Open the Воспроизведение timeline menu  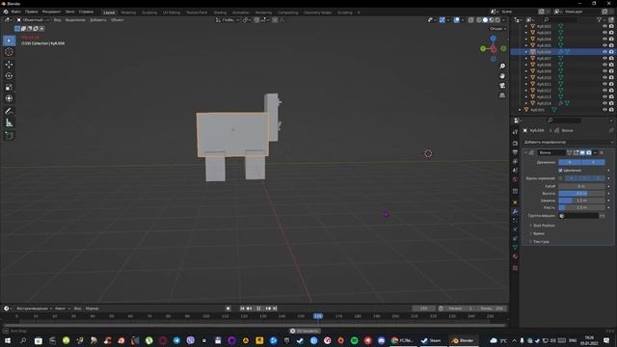[x=34, y=308]
